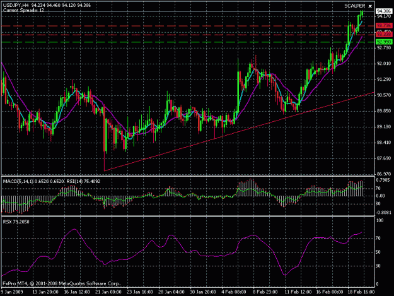Click the 30 Jan 20:00 time label
394x296 pixels.
tap(203, 292)
